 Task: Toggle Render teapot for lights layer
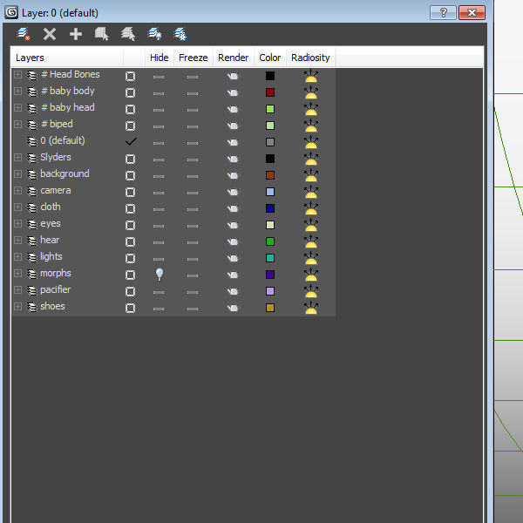[233, 258]
